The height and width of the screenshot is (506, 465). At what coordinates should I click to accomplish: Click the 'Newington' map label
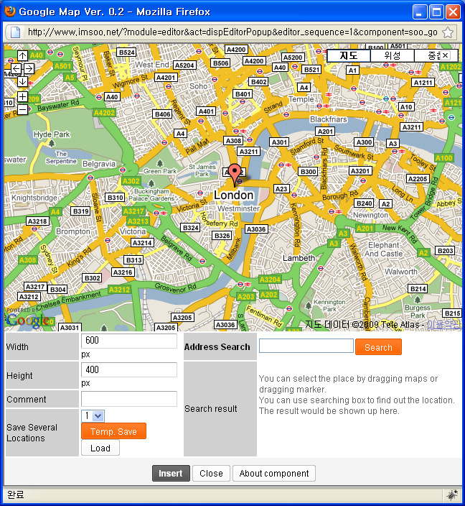pyautogui.click(x=370, y=215)
